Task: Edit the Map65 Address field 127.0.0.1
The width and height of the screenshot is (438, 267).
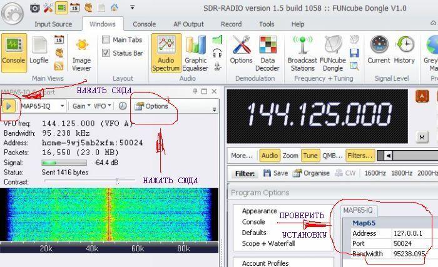Action: [x=415, y=233]
